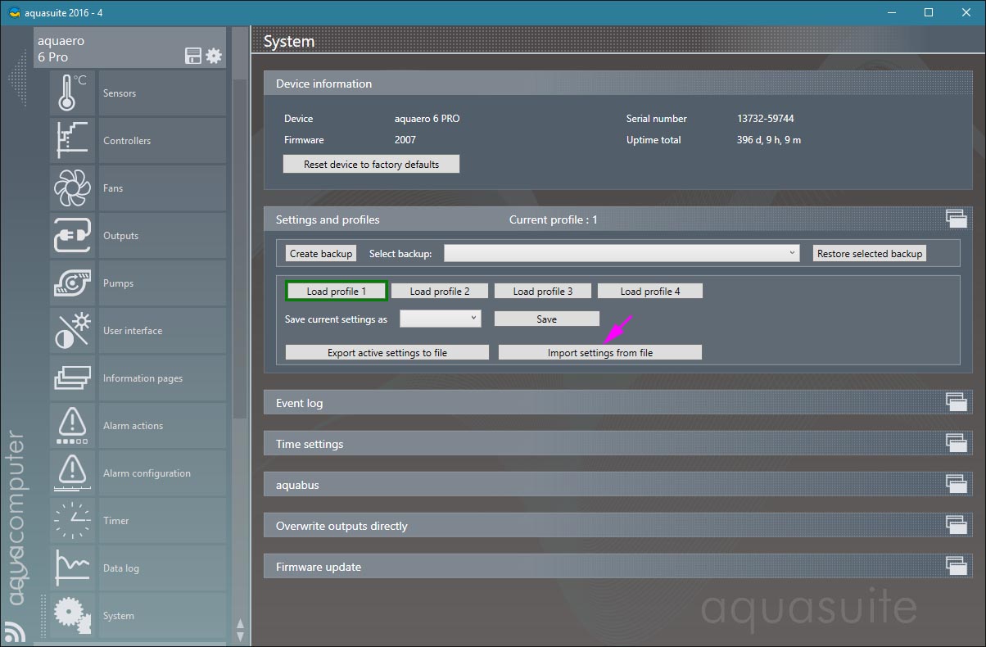The width and height of the screenshot is (986, 647).
Task: Open the Save current settings as dropdown
Action: pos(440,319)
